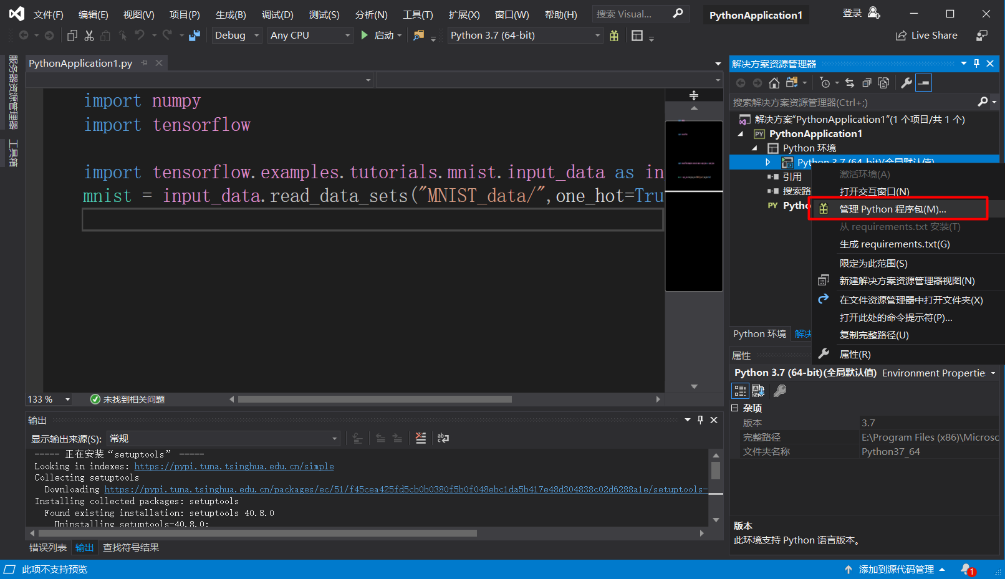Collapse the 杂项 property category
The image size is (1005, 579).
click(735, 408)
